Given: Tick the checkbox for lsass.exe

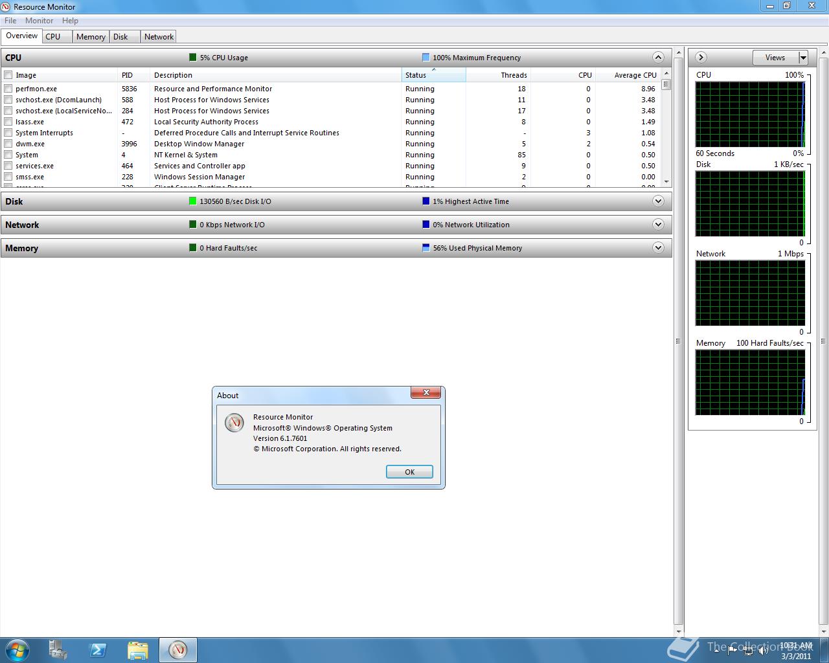Looking at the screenshot, I should click(x=8, y=122).
